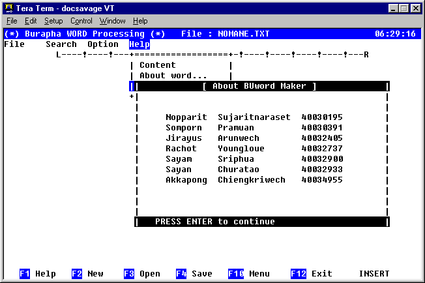The width and height of the screenshot is (425, 283).
Task: Open the Setup menu
Action: 53,21
